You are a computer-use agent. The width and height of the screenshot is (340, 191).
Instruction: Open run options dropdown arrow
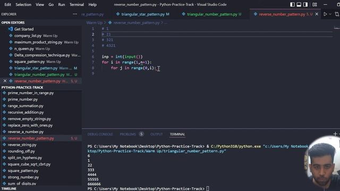[x=330, y=14]
